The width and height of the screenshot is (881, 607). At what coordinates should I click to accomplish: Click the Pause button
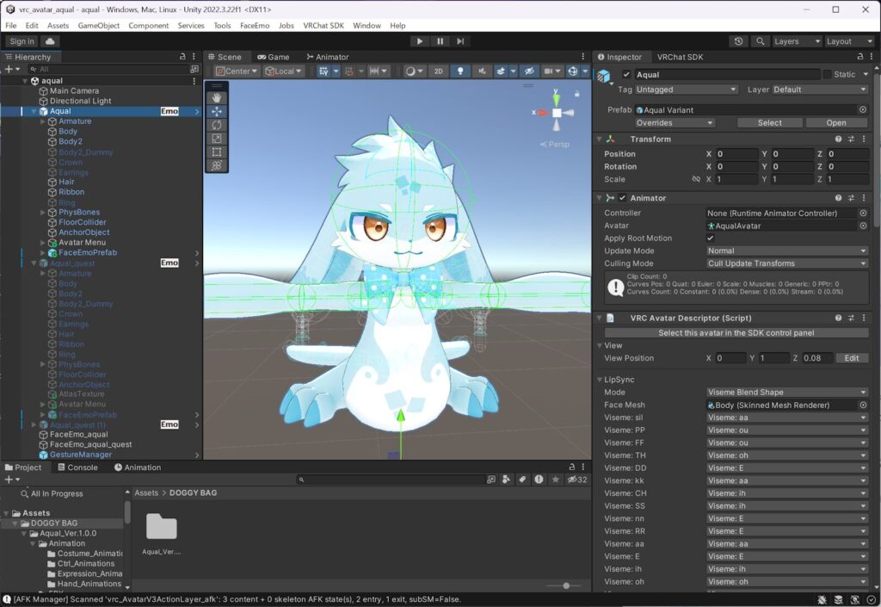[x=440, y=41]
